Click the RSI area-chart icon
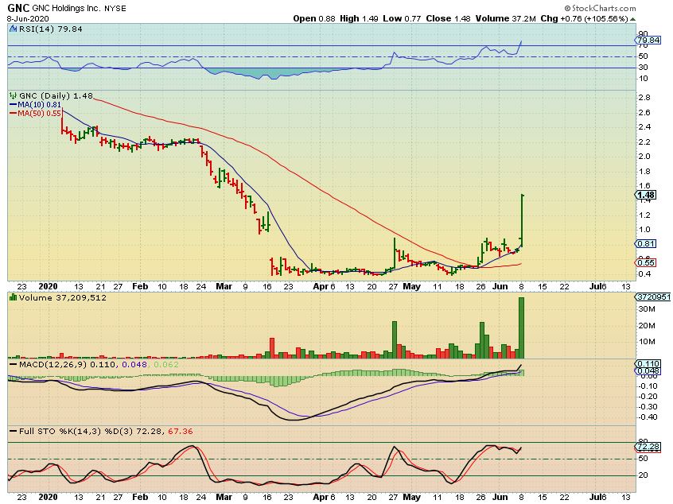Viewport: 673px width, 504px height. (13, 29)
